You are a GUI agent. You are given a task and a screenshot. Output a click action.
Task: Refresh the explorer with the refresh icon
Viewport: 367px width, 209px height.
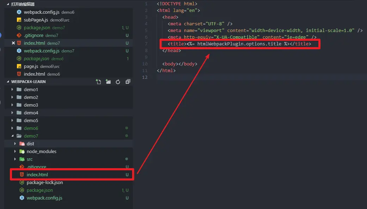118,82
